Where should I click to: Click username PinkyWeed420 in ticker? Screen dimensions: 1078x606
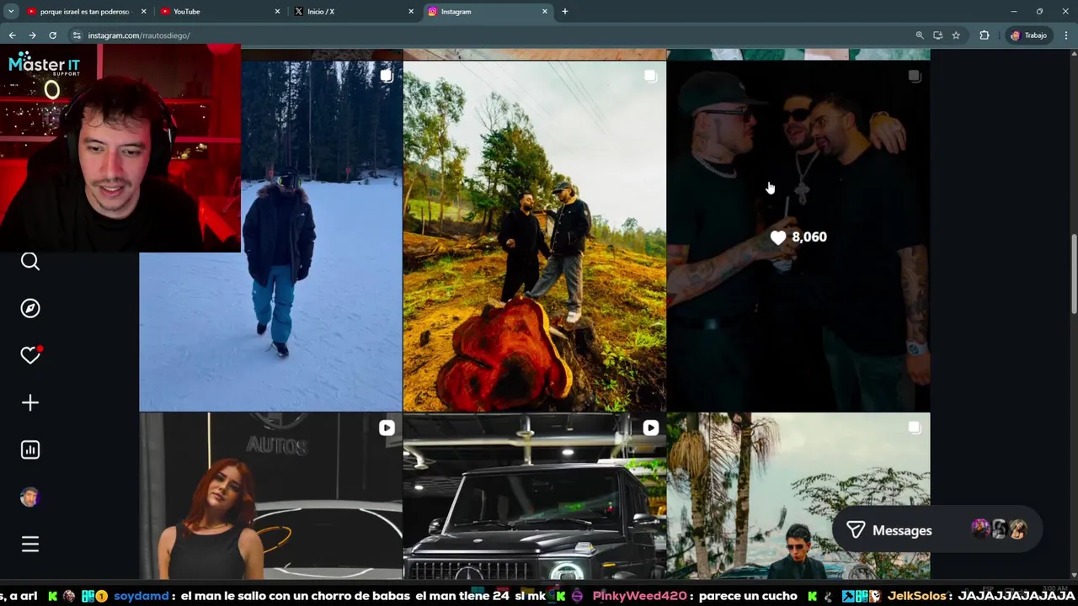(x=639, y=596)
